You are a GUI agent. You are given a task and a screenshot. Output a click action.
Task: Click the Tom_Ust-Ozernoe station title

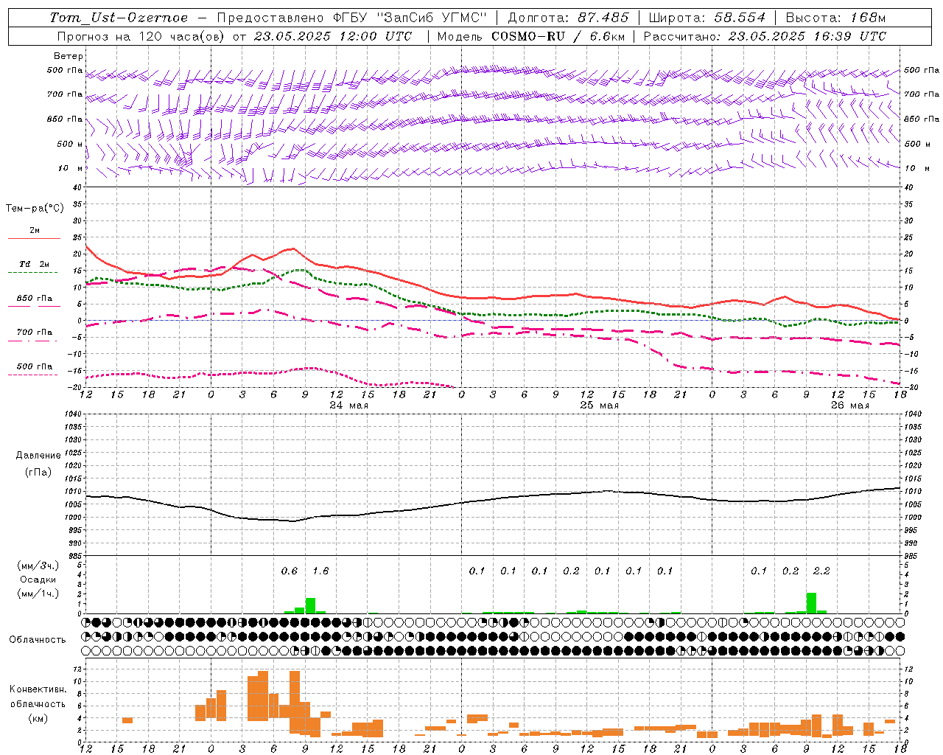pos(119,18)
